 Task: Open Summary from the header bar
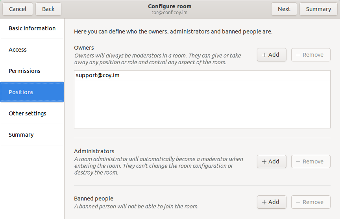(318, 9)
